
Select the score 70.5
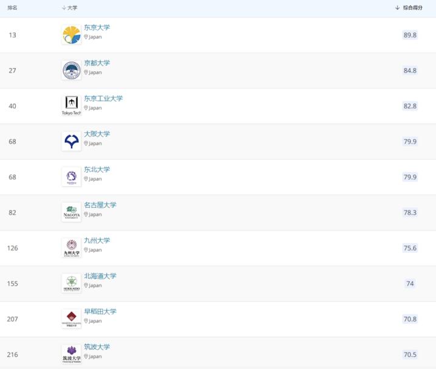410,354
